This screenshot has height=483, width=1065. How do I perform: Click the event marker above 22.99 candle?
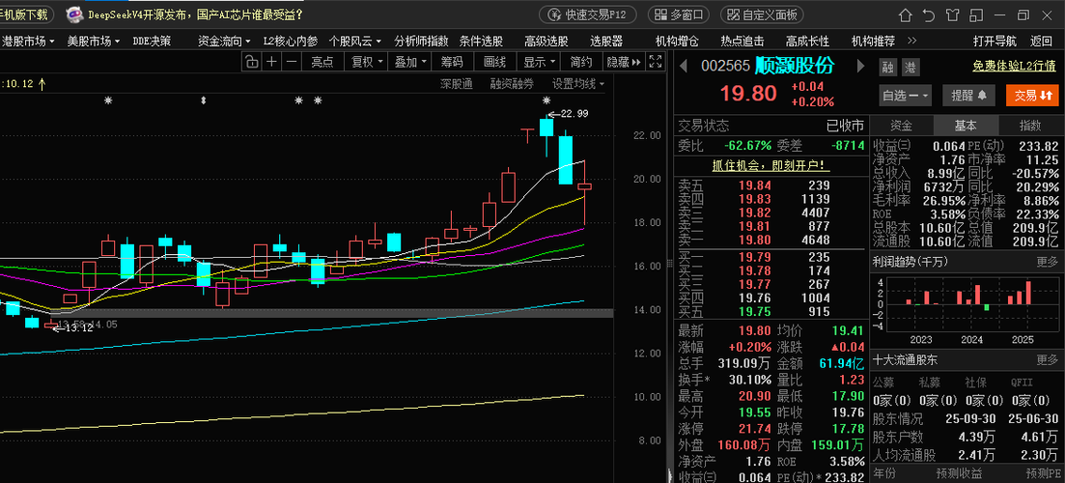click(x=547, y=100)
